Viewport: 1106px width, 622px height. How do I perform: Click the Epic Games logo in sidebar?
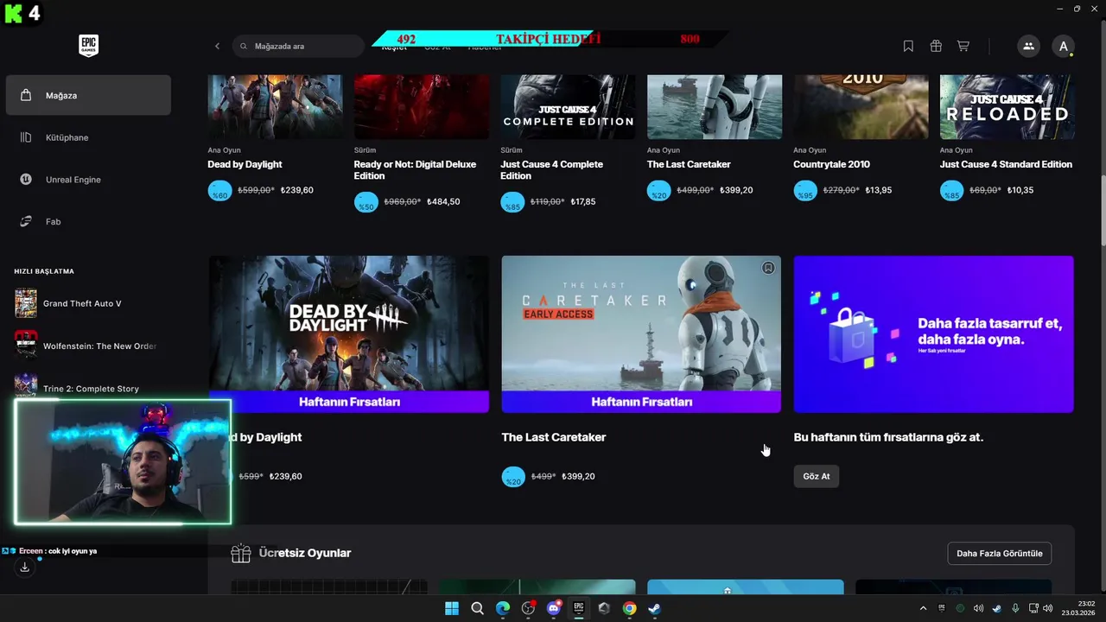pyautogui.click(x=88, y=46)
